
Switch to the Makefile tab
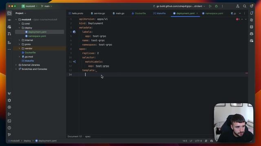pyautogui.click(x=159, y=13)
